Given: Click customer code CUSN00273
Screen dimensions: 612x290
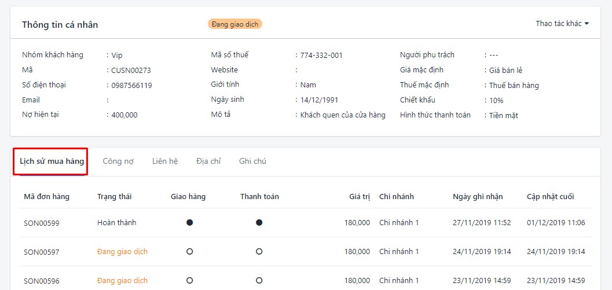Looking at the screenshot, I should [131, 71].
